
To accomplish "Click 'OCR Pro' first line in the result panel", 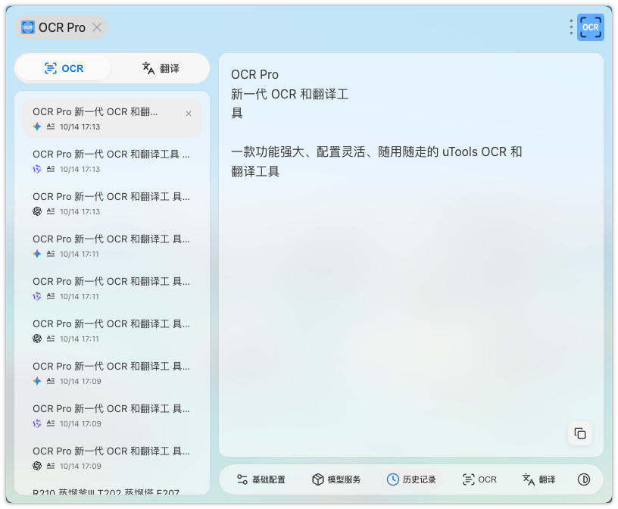I will [254, 74].
